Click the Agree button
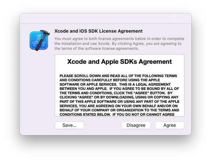 [x=170, y=125]
